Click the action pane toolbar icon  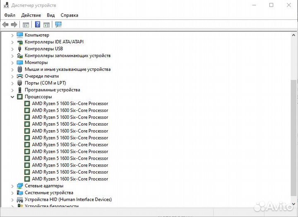46,24
